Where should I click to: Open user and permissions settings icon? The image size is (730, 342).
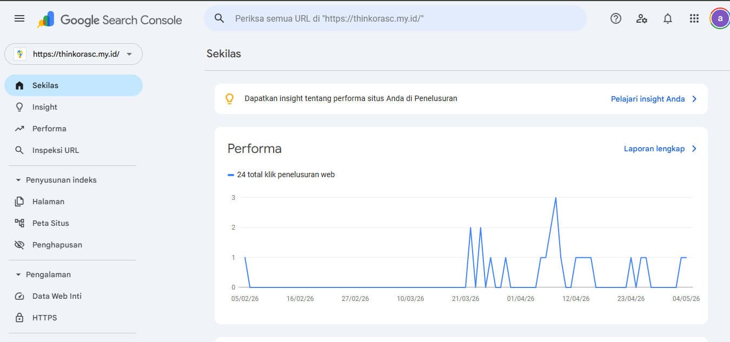pos(642,18)
